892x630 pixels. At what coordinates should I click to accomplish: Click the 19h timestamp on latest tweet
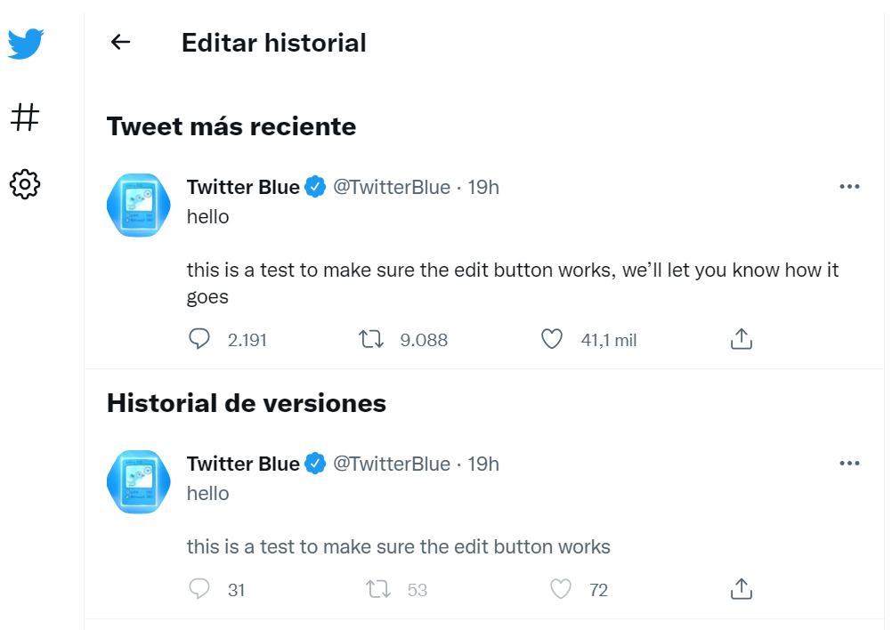(x=483, y=187)
